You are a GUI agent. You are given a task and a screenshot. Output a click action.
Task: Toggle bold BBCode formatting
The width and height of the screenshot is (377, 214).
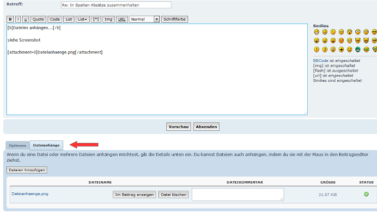pos(10,19)
